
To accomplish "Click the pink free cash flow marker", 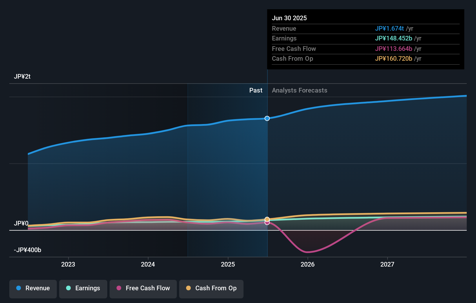I will [x=267, y=223].
